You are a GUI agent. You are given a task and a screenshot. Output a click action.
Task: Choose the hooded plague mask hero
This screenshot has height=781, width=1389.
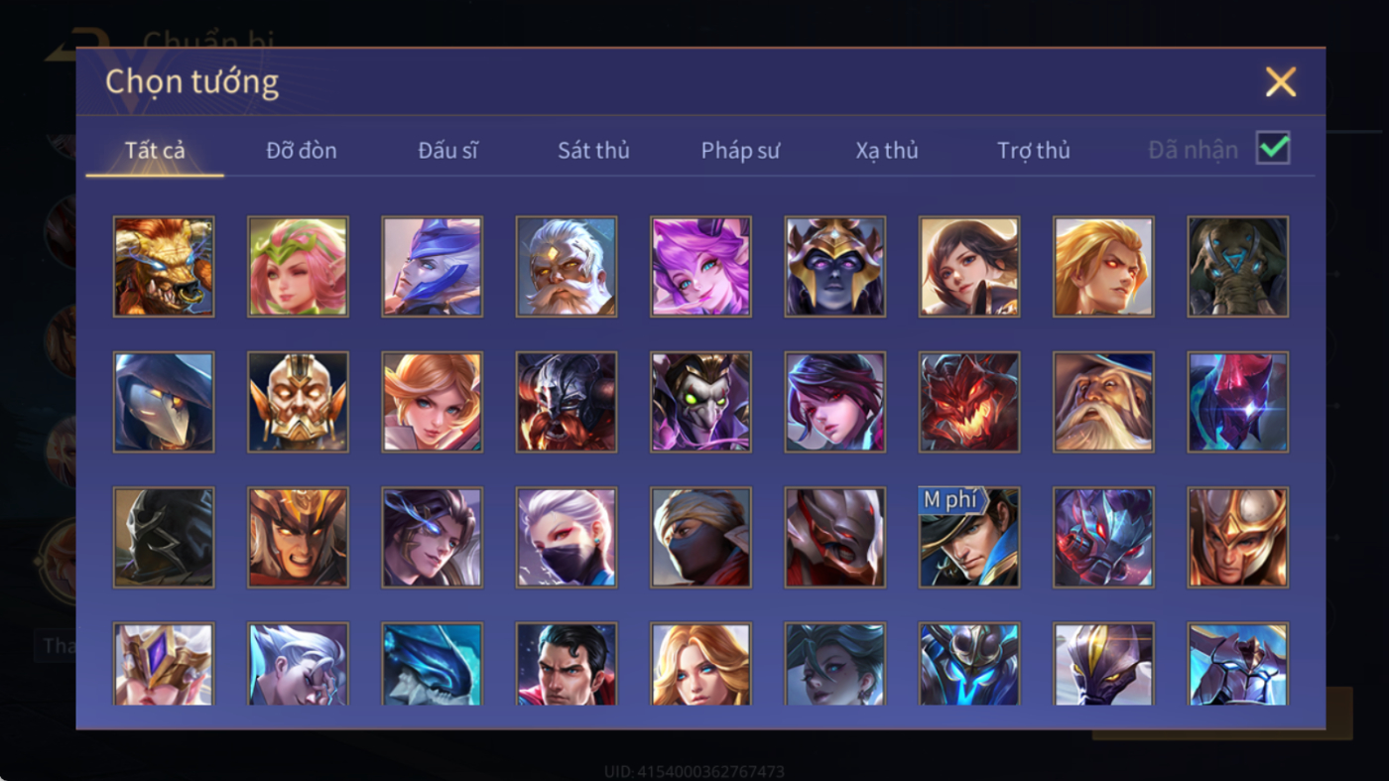(x=164, y=402)
